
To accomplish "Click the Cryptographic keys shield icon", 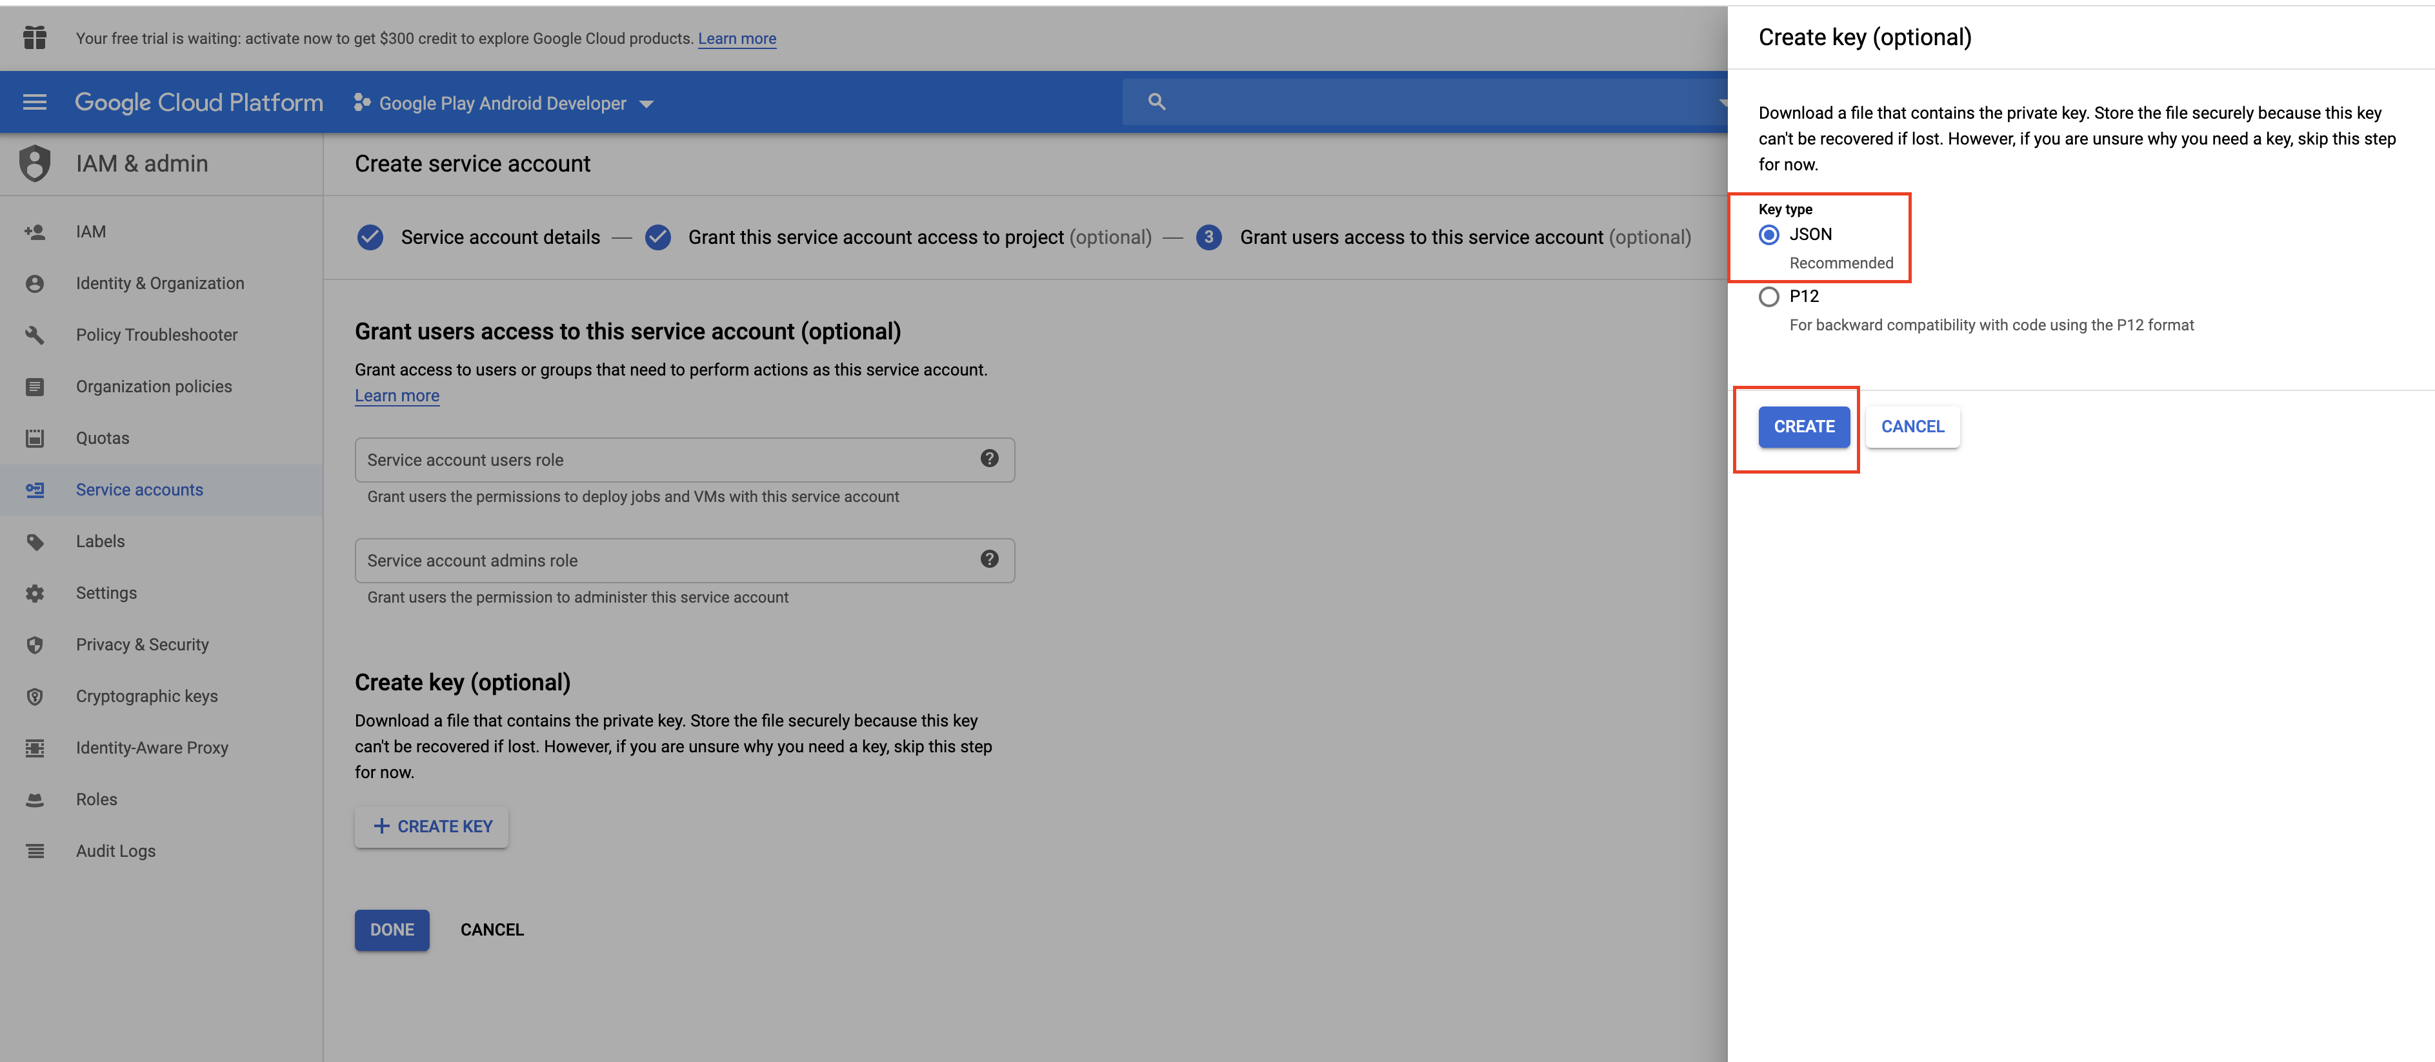I will click(35, 696).
